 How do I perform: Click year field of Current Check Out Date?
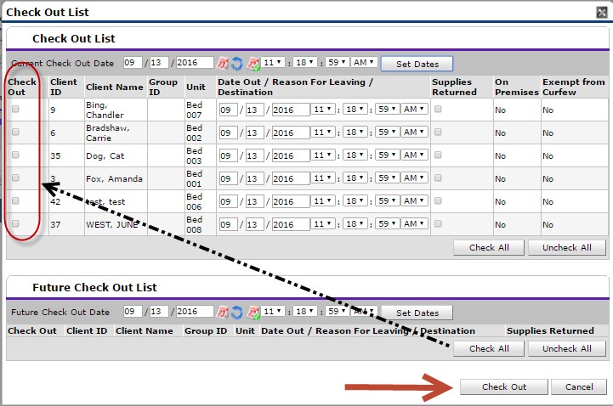pyautogui.click(x=195, y=63)
